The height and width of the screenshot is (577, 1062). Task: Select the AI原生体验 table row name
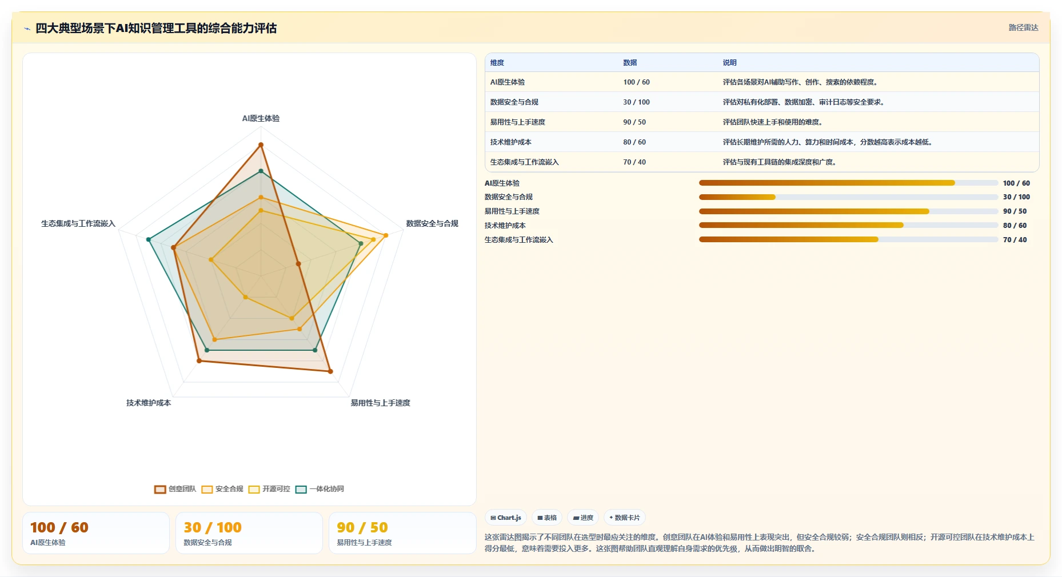[x=508, y=82]
